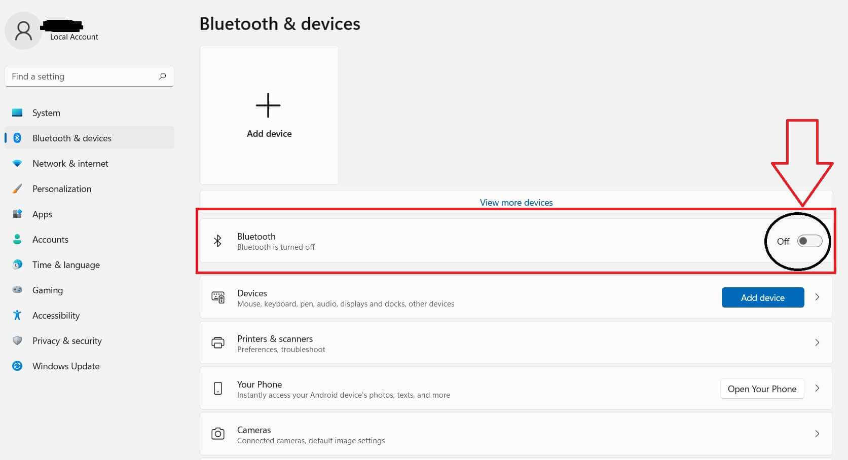Click the Your Phone row phone icon
The image size is (848, 460).
[218, 389]
